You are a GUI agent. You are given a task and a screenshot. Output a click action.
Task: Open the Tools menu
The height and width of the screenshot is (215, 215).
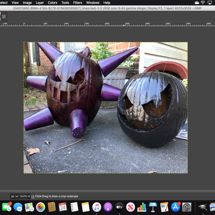click(65, 3)
